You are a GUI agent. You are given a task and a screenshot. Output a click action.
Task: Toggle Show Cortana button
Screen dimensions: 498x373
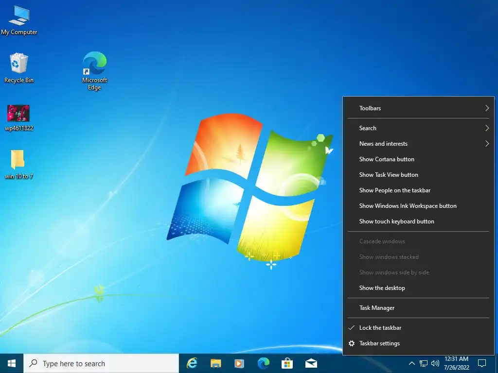[418, 159]
